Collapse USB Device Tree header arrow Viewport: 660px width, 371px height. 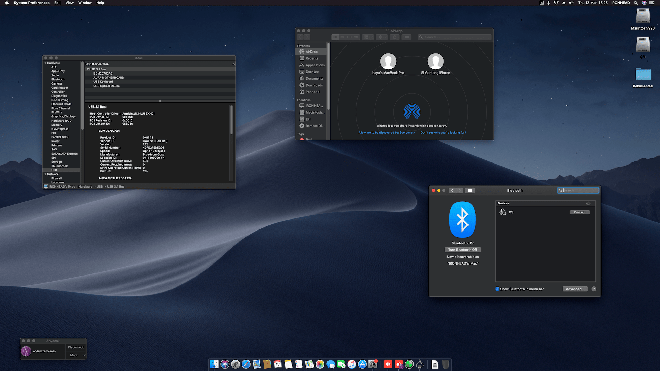coord(234,64)
